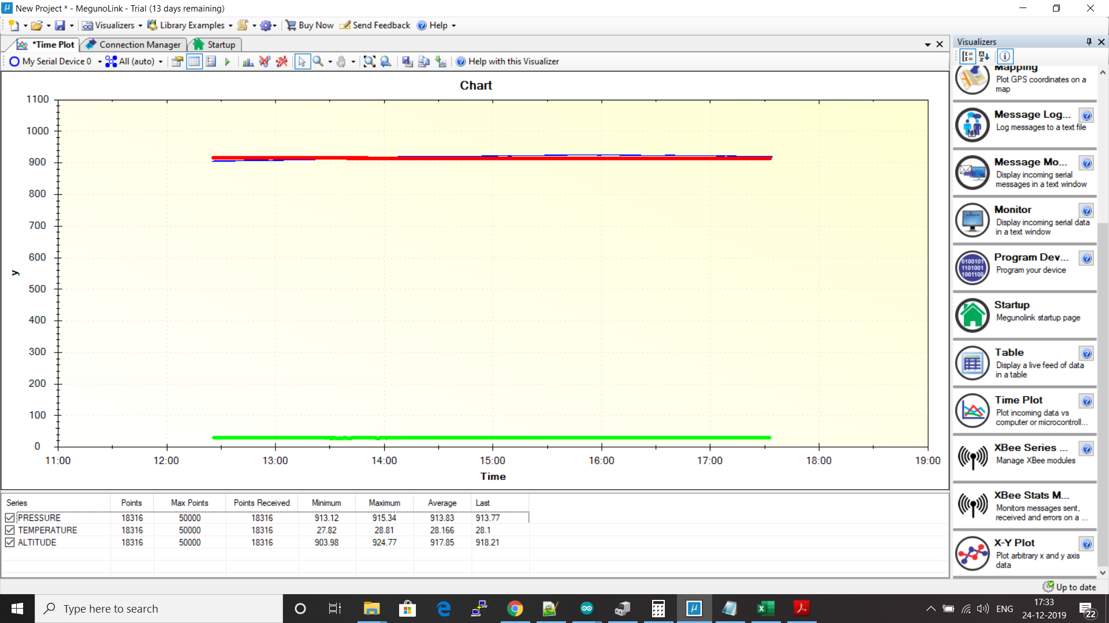Click the zoom-to-fit icon in plot toolbar
The image size is (1109, 623).
(369, 62)
